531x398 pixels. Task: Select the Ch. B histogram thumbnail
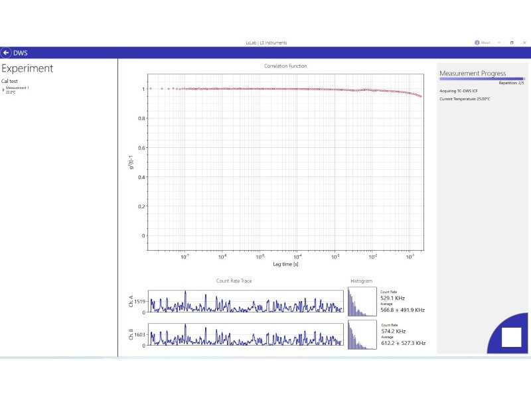362,335
